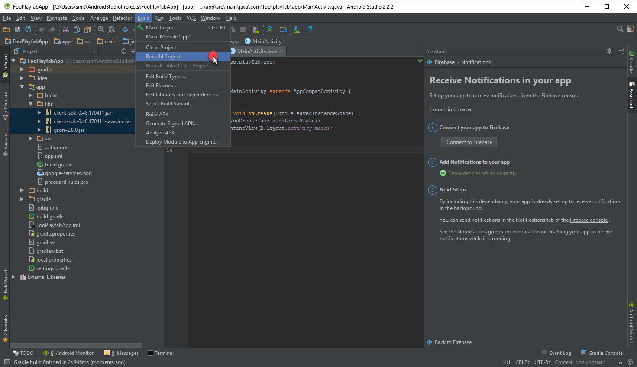Expand the src folder under app
Image resolution: width=637 pixels, height=367 pixels.
[x=31, y=139]
